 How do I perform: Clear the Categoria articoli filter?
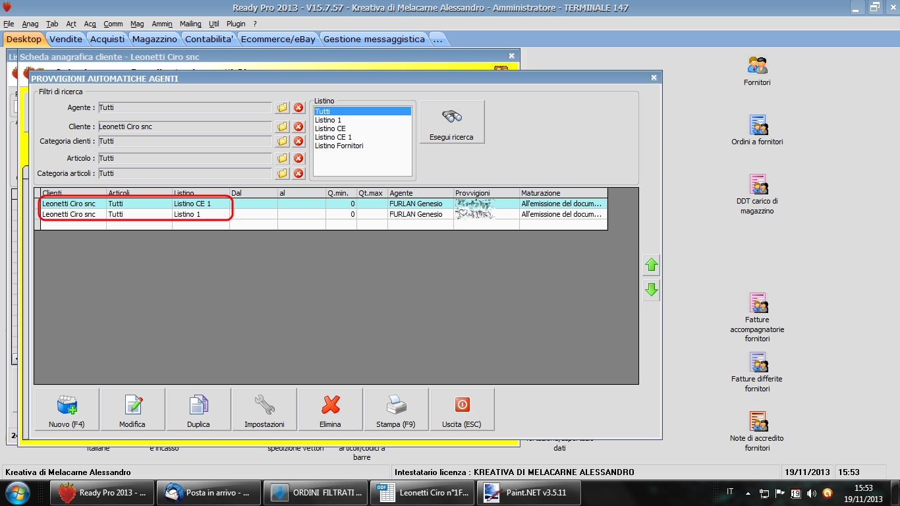point(298,173)
